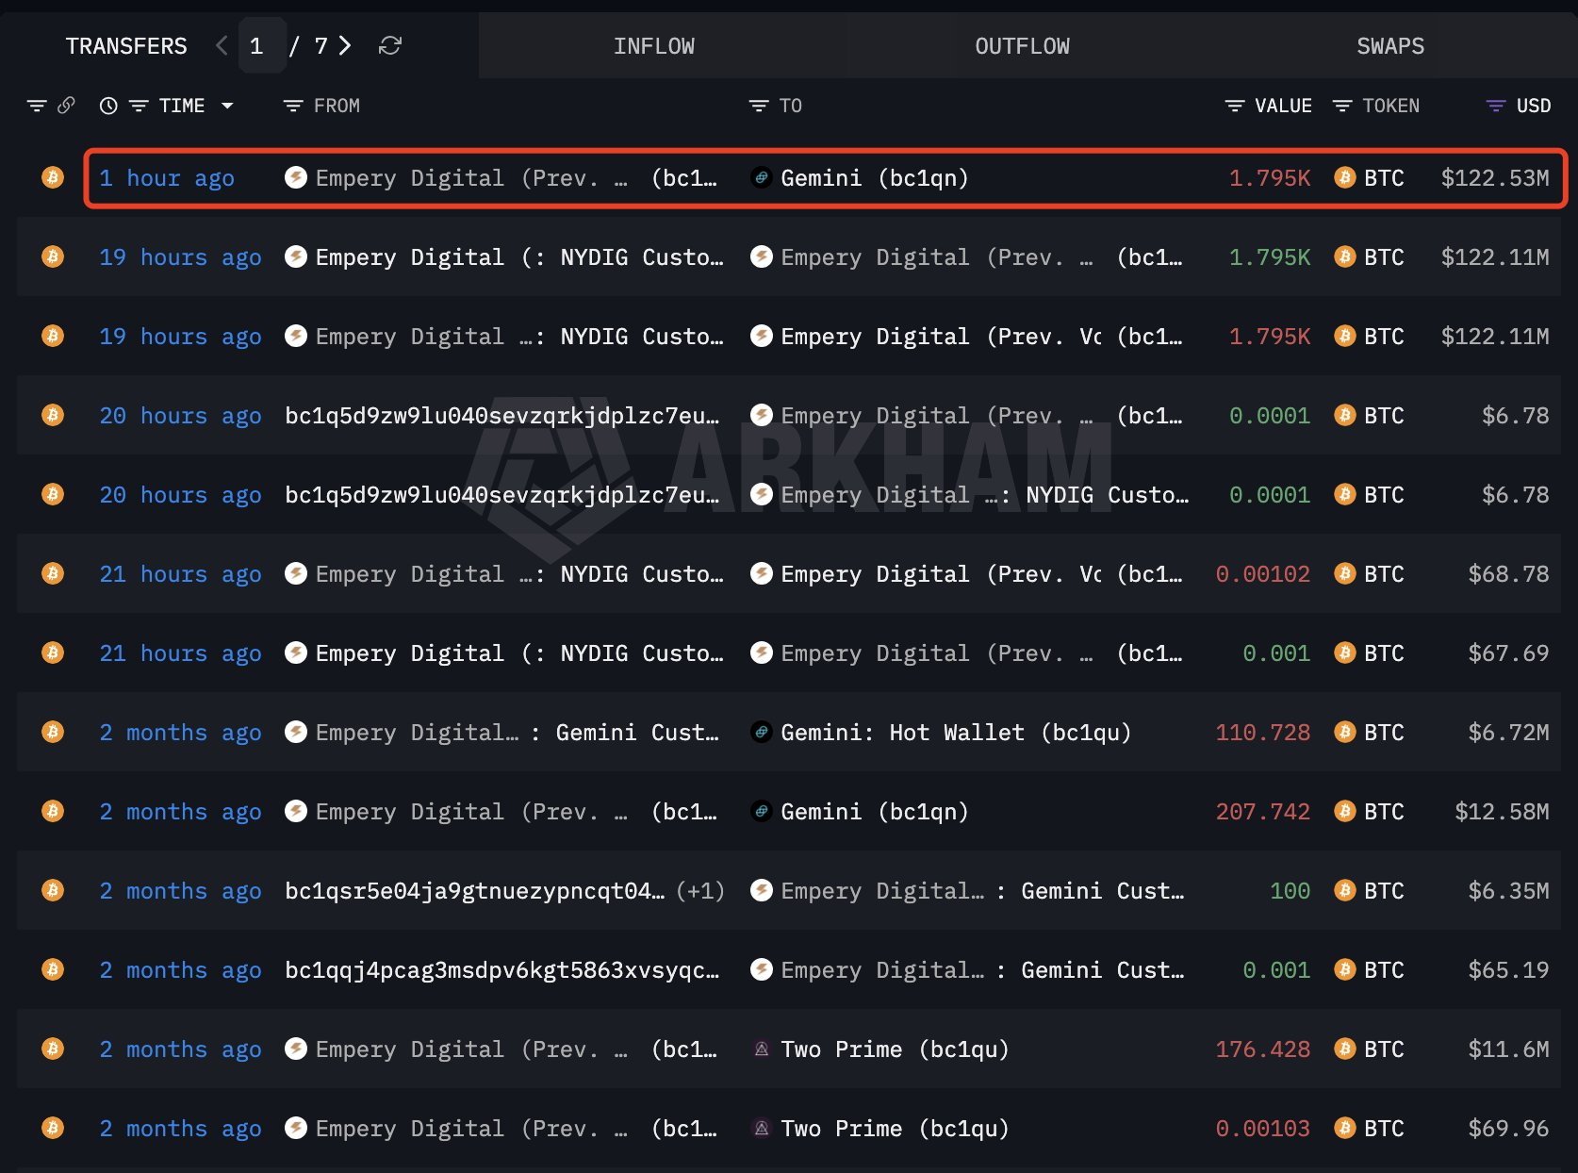The height and width of the screenshot is (1173, 1578).
Task: Open the VALUE column filter
Action: [x=1234, y=106]
